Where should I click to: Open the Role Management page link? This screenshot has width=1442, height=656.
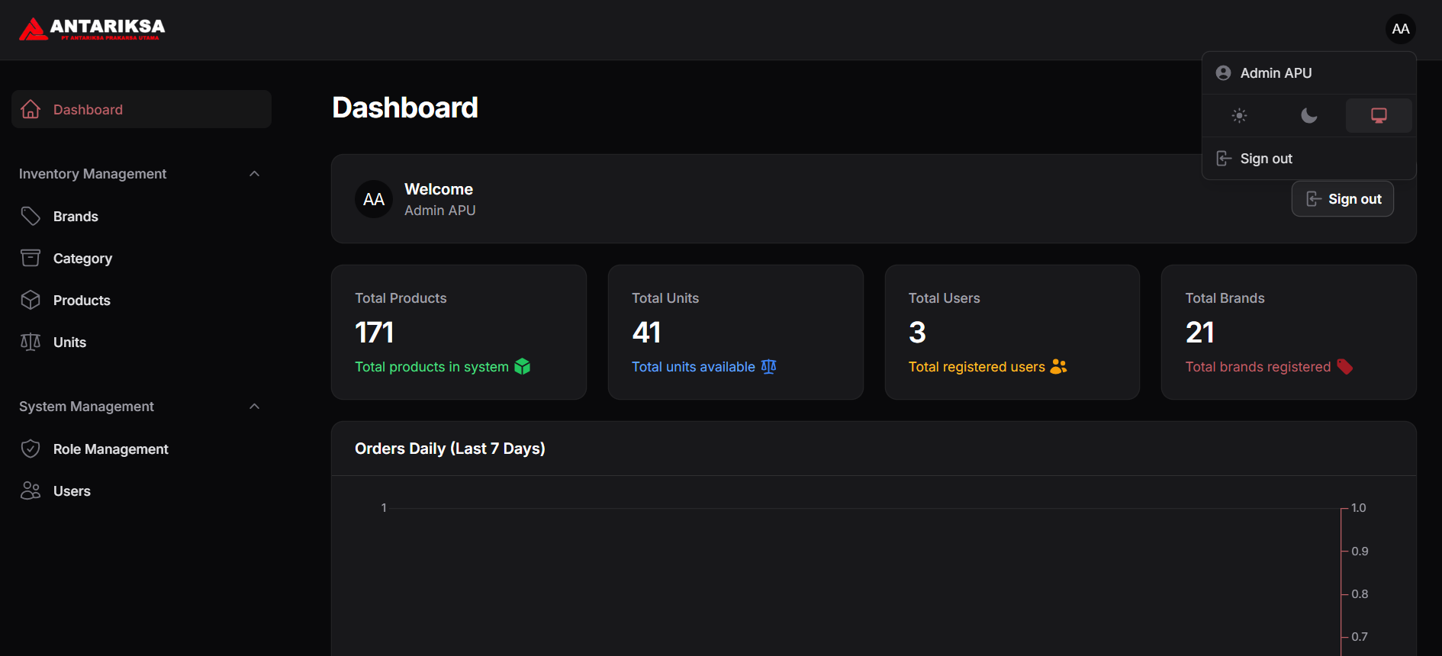pyautogui.click(x=111, y=449)
